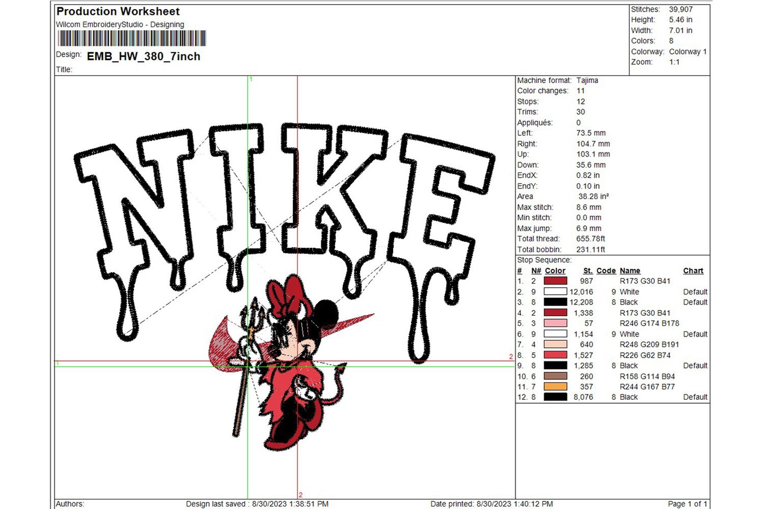Click the thread name R246 G174 B178
Screen dimensions: 765x509
pos(649,323)
